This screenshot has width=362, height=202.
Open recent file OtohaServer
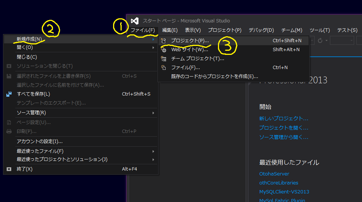(274, 174)
